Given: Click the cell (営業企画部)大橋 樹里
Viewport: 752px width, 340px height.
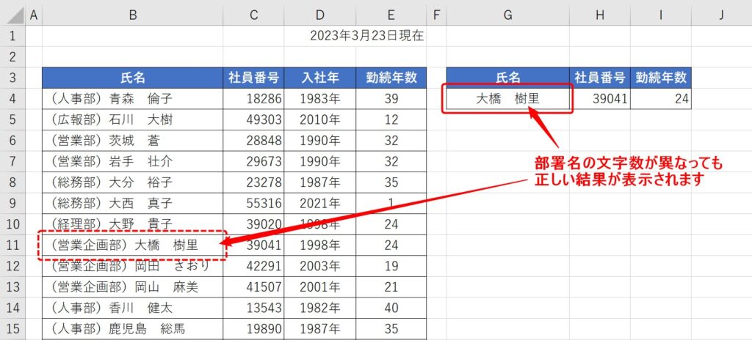Looking at the screenshot, I should click(132, 245).
